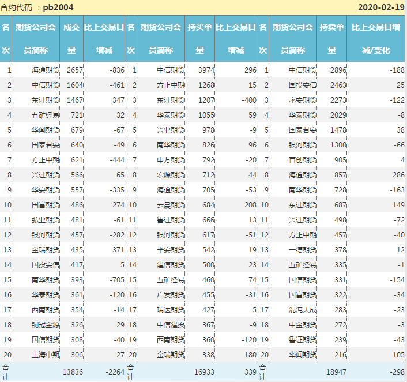Click 国投安信 short position 2463

338,85
